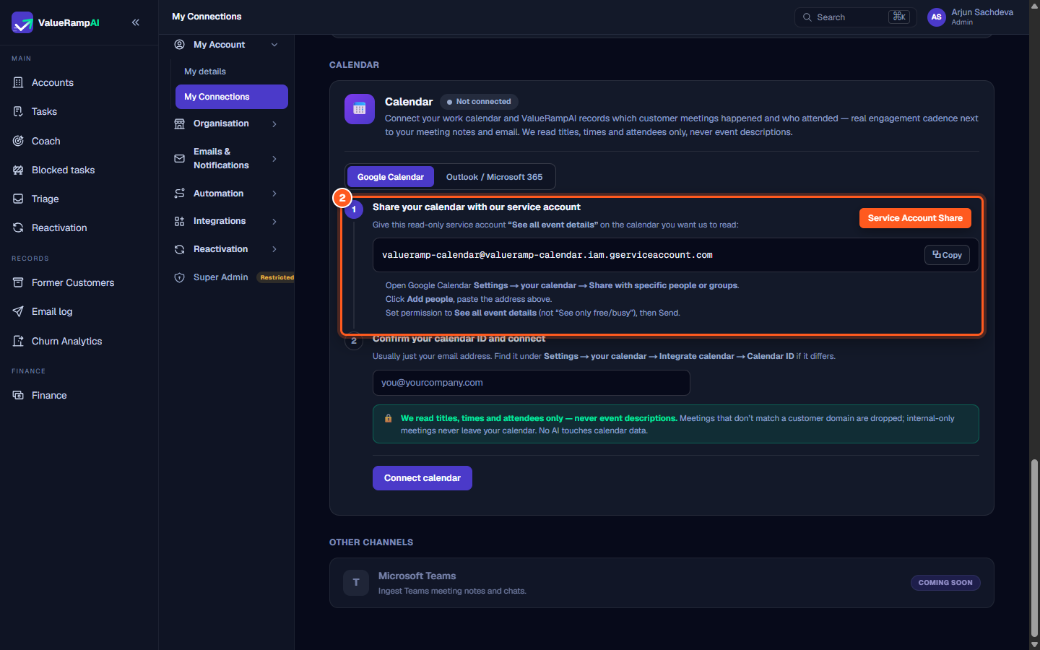
Task: Click the purple Calendar app icon
Action: coord(360,109)
